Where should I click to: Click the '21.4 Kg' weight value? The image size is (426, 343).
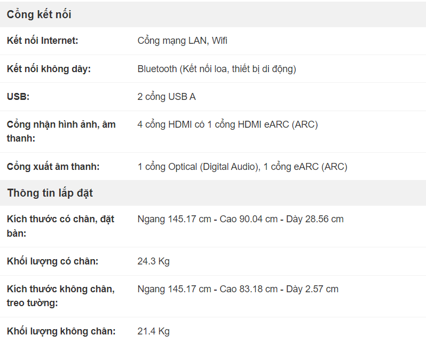pos(153,331)
